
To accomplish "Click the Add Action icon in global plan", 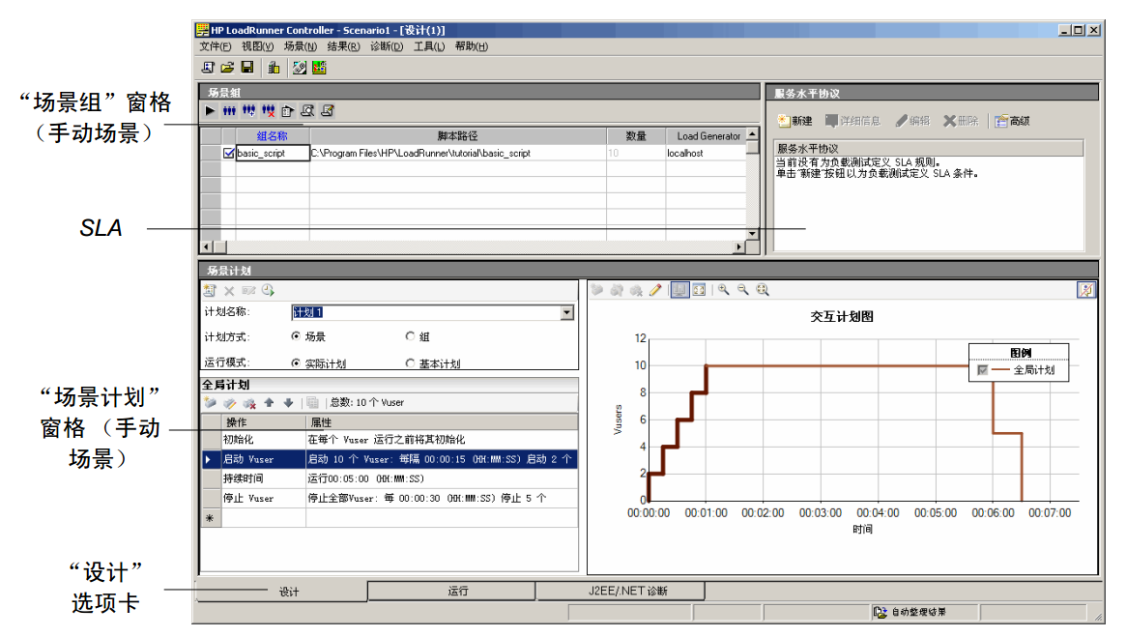I will pos(210,403).
